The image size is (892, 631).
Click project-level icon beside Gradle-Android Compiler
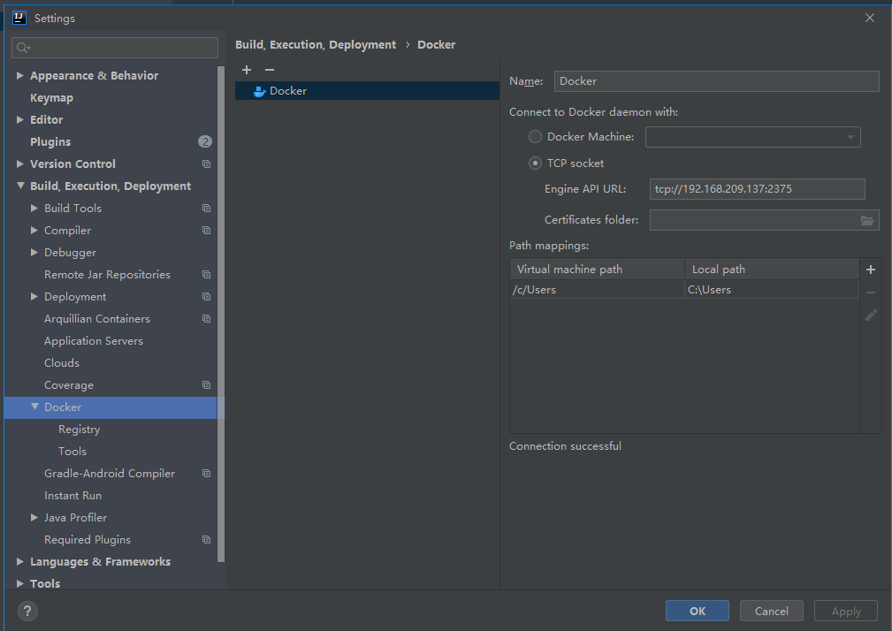207,474
